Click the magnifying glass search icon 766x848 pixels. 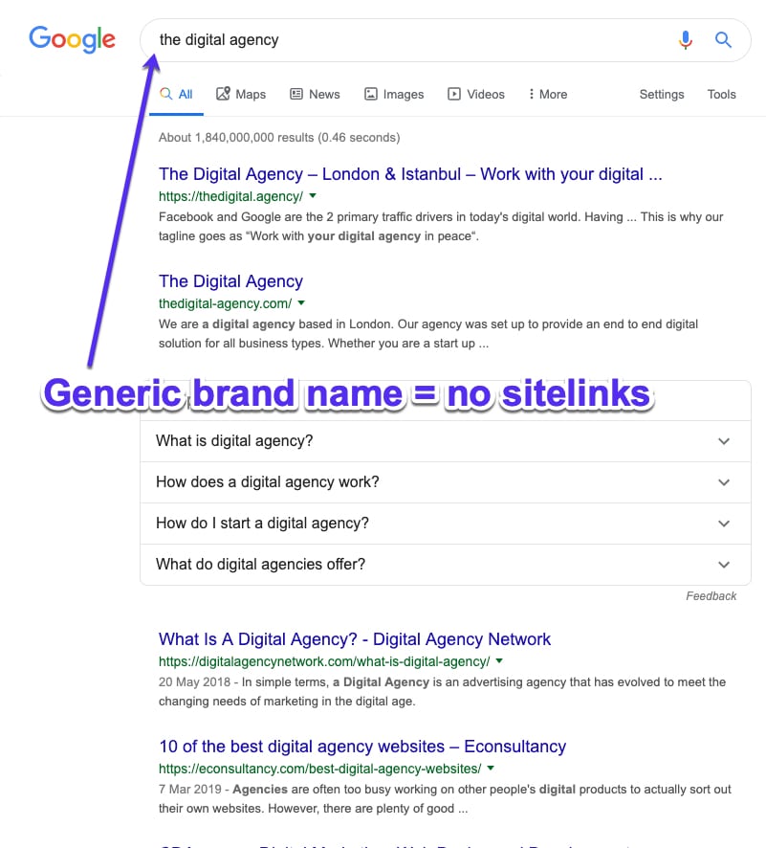(x=723, y=40)
